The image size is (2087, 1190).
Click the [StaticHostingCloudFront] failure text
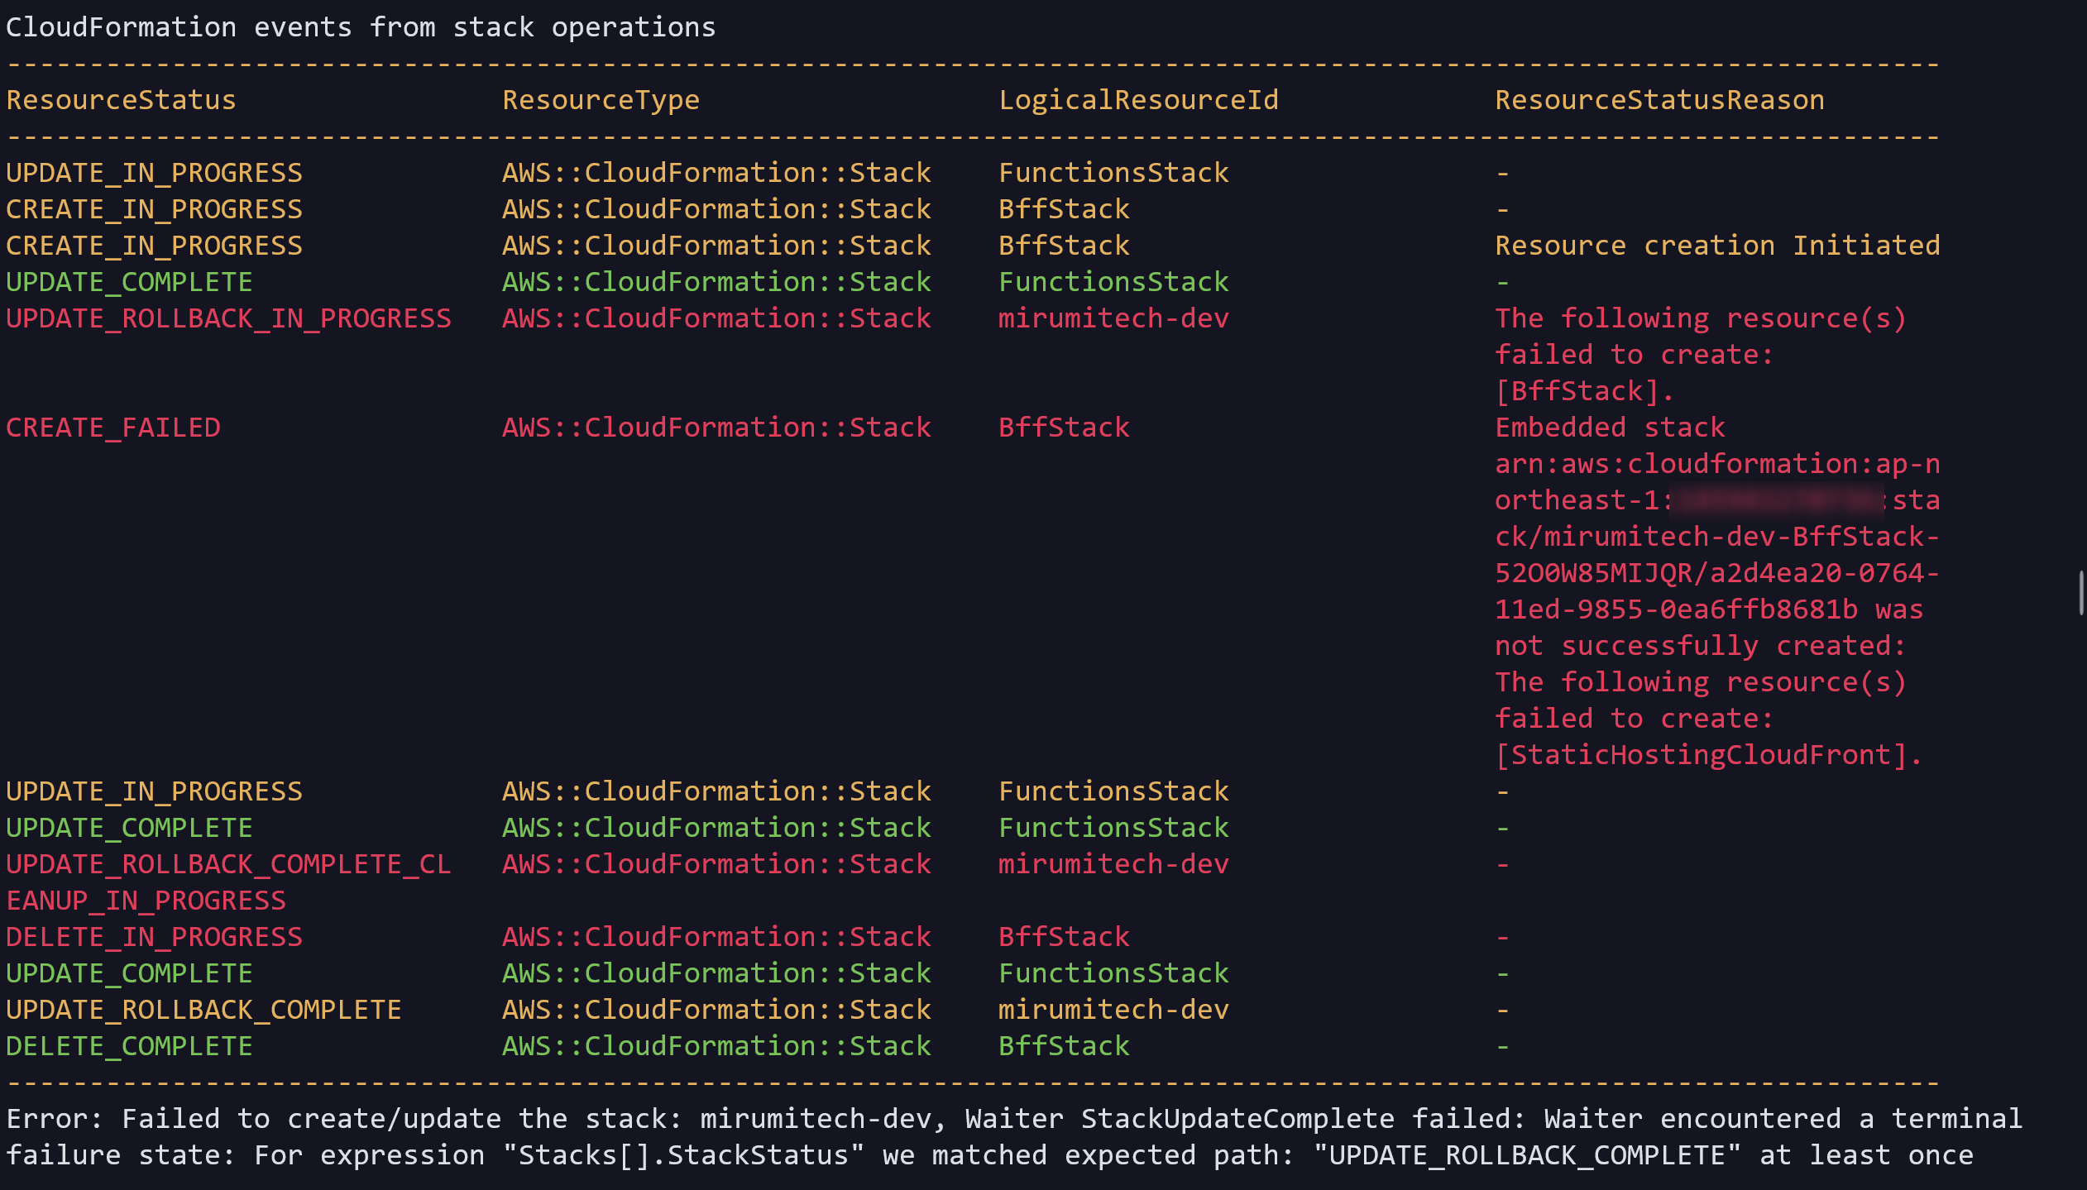click(1708, 755)
